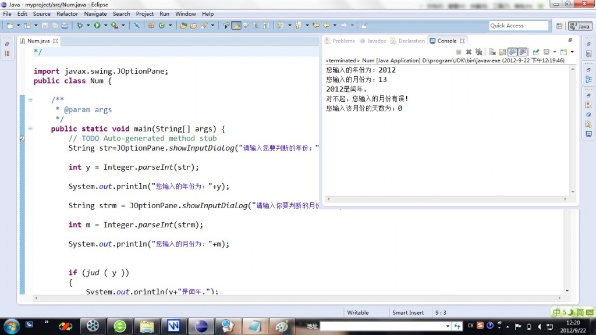Click the Print icon in the toolbar

(x=65, y=26)
